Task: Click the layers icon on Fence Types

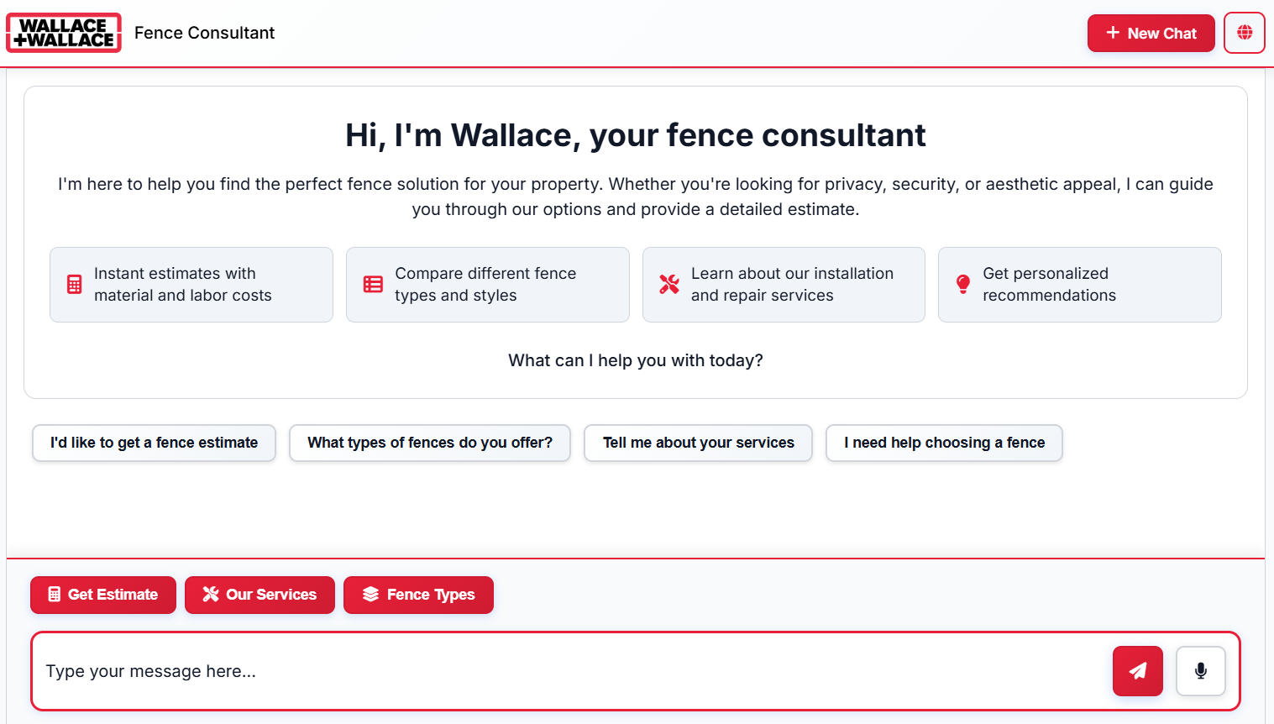Action: 370,595
